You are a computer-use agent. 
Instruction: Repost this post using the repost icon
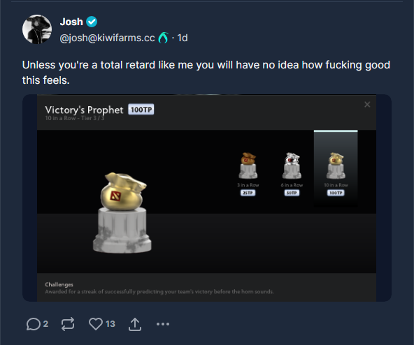[68, 324]
